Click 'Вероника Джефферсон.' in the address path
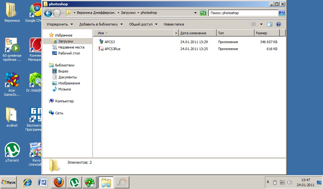Image resolution: width=323 pixels, height=189 pixels. (x=96, y=13)
